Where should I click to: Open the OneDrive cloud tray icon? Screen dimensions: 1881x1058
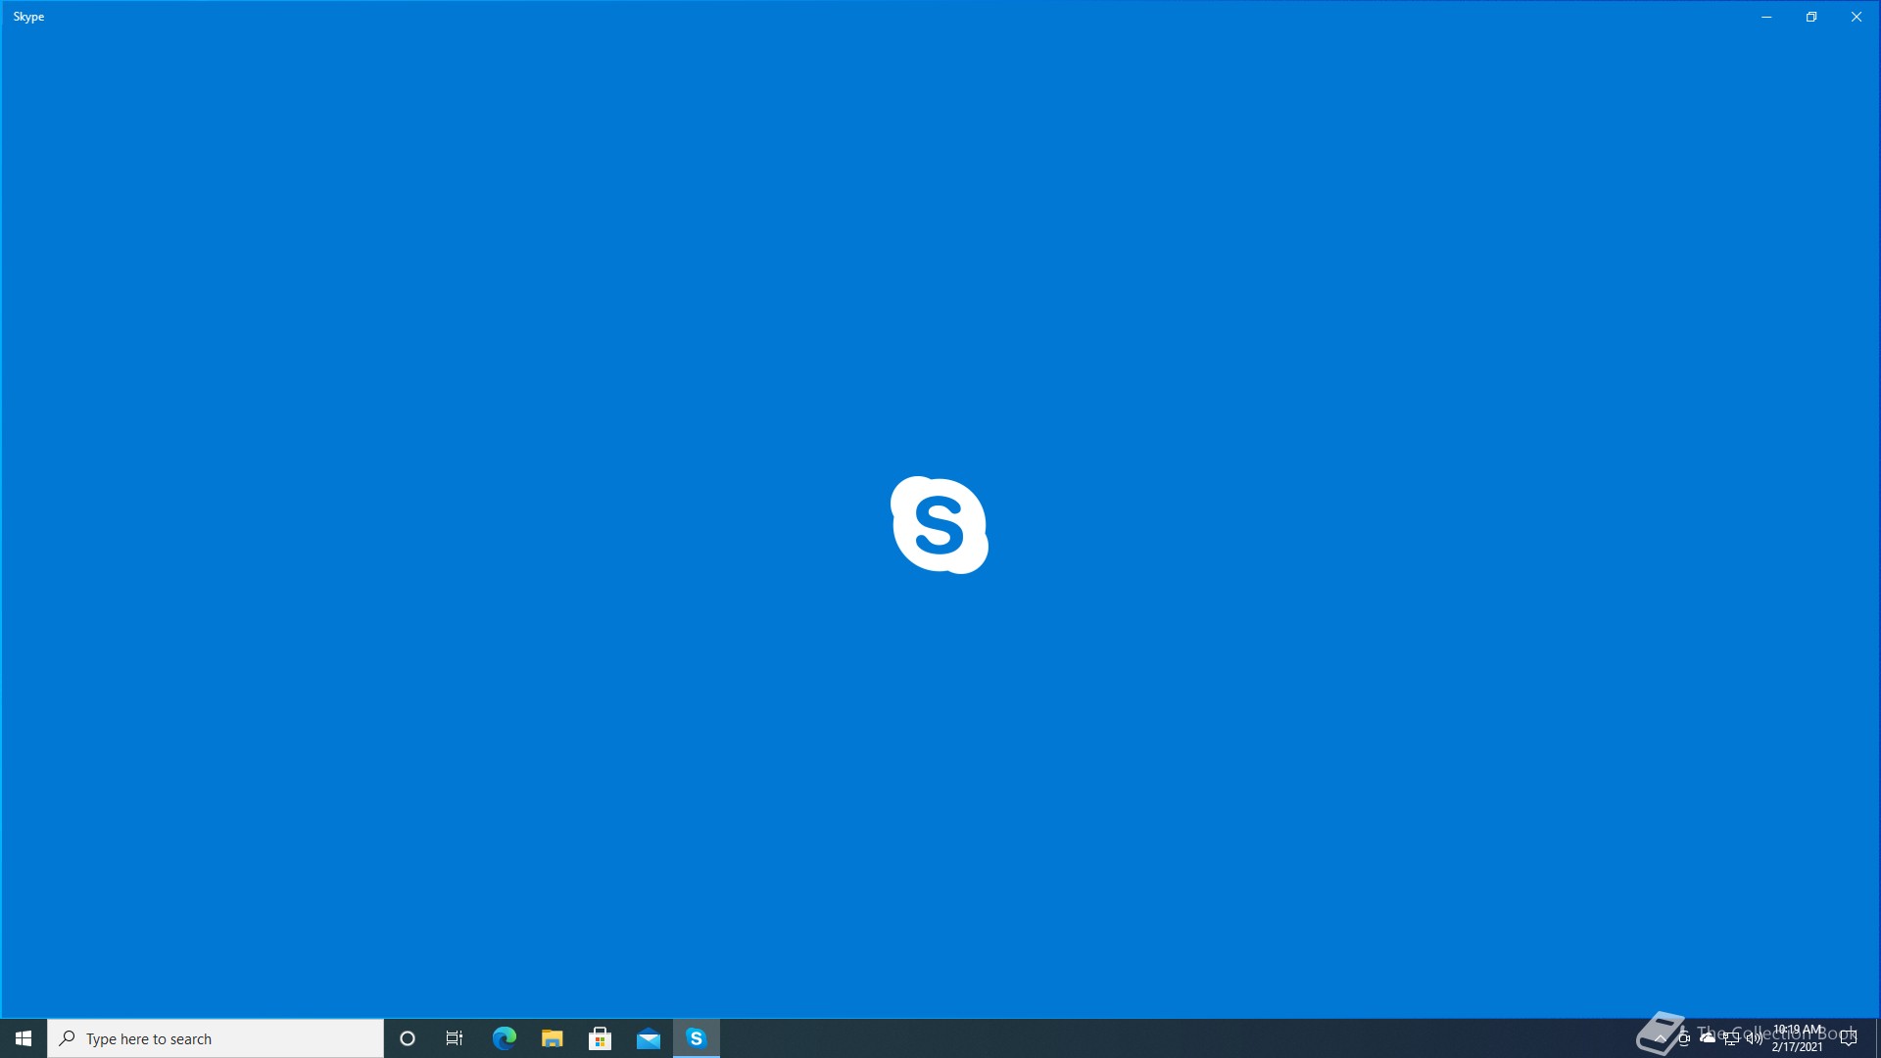tap(1708, 1038)
